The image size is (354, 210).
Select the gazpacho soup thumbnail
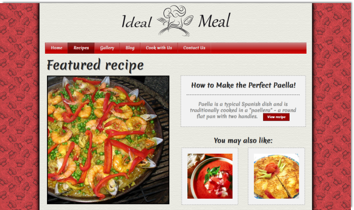coord(210,176)
